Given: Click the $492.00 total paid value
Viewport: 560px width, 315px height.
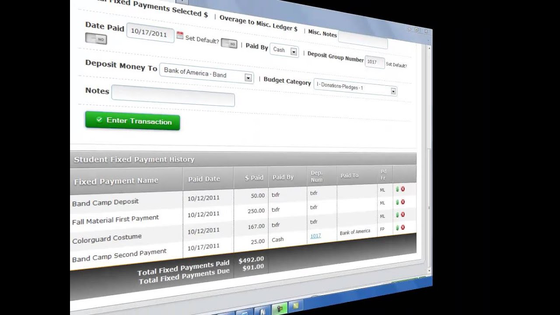Looking at the screenshot, I should pyautogui.click(x=251, y=259).
